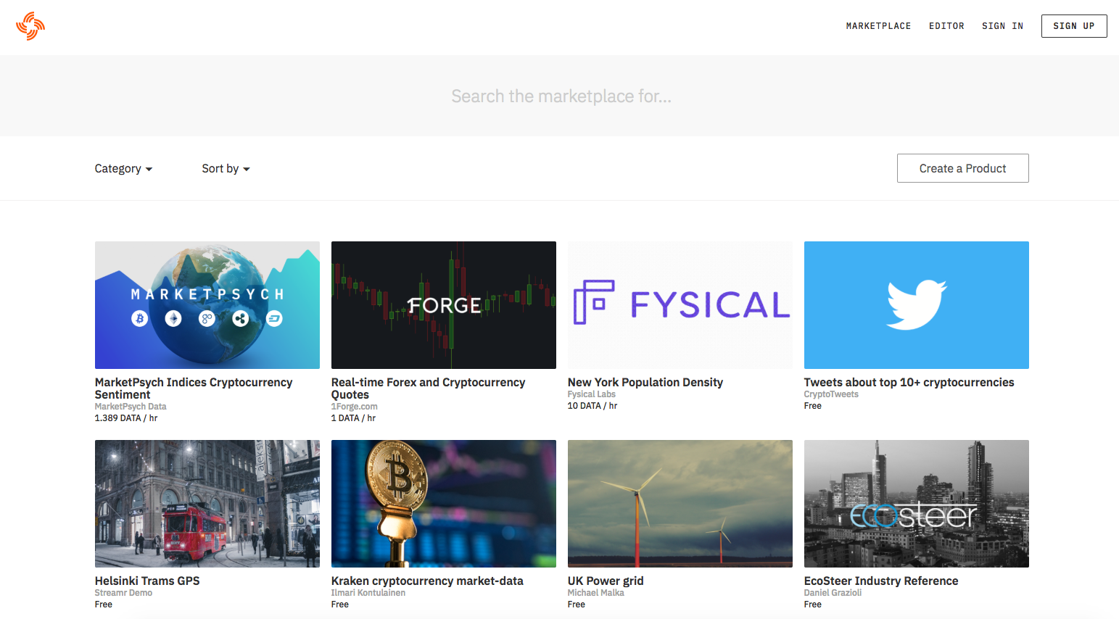Click the Fysical Labs owner text
Image resolution: width=1119 pixels, height=619 pixels.
pyautogui.click(x=592, y=394)
